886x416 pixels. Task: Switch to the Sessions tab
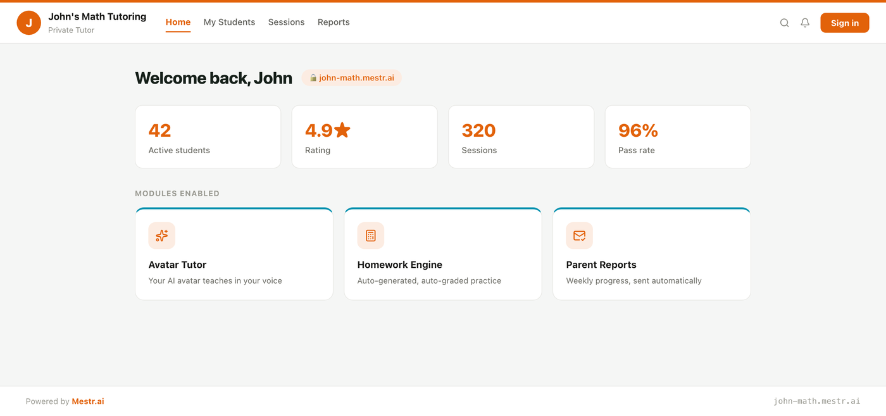click(x=286, y=22)
